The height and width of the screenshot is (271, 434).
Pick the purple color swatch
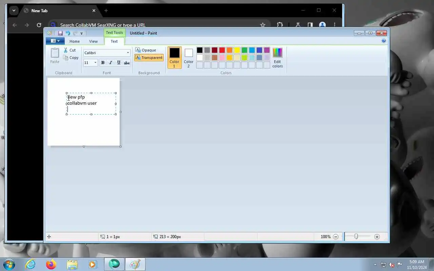tap(267, 50)
